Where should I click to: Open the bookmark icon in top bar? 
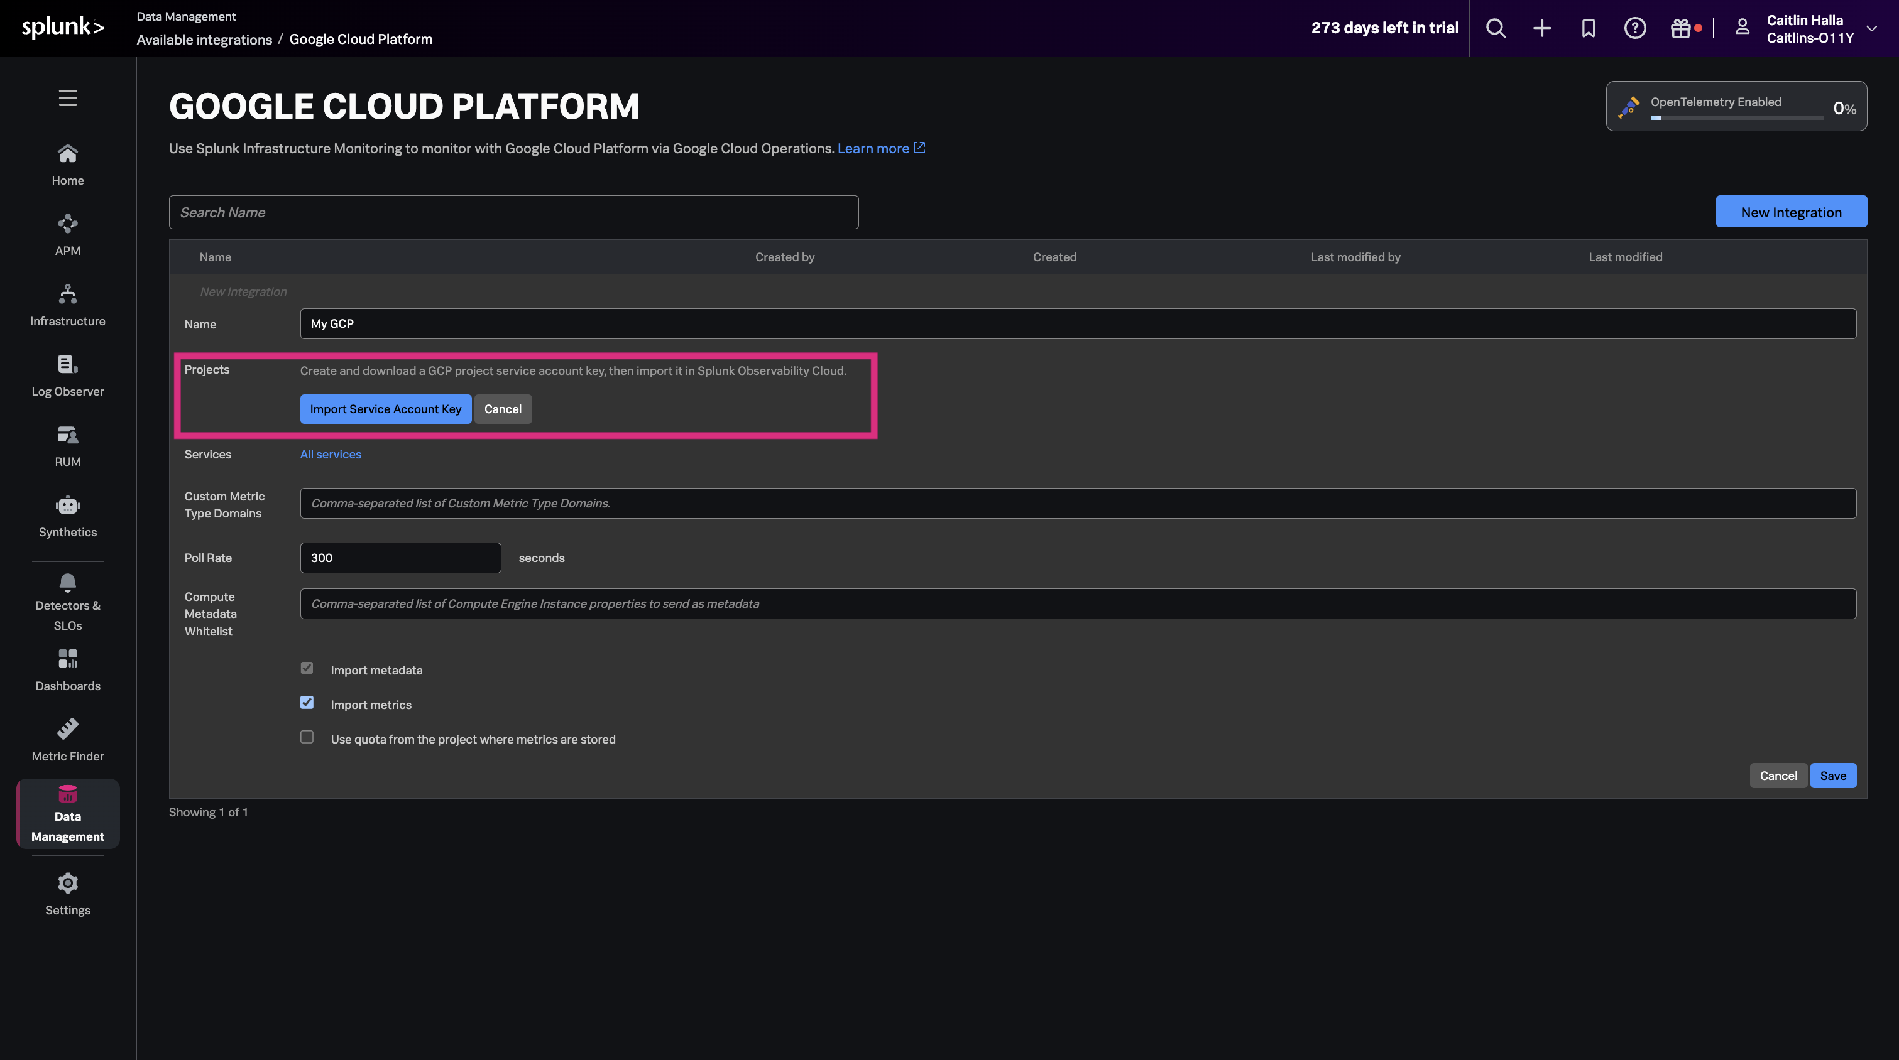pos(1588,28)
